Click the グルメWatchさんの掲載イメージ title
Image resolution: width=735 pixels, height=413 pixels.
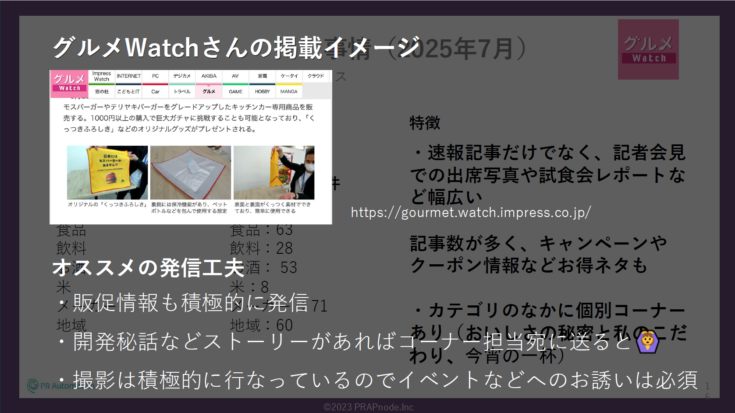[x=237, y=47]
